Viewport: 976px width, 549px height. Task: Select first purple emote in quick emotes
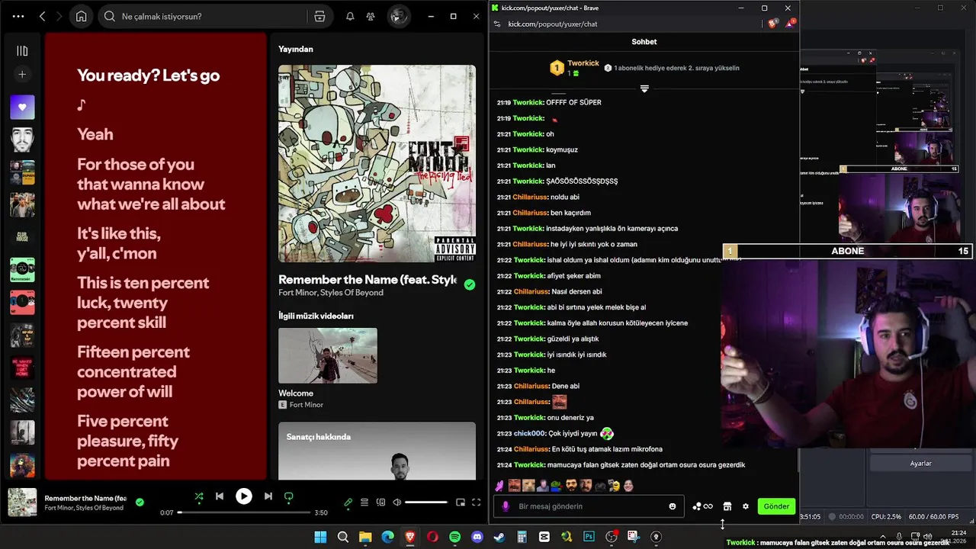499,485
